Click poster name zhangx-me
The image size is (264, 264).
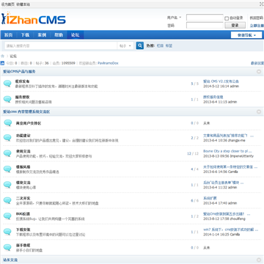click(x=237, y=140)
